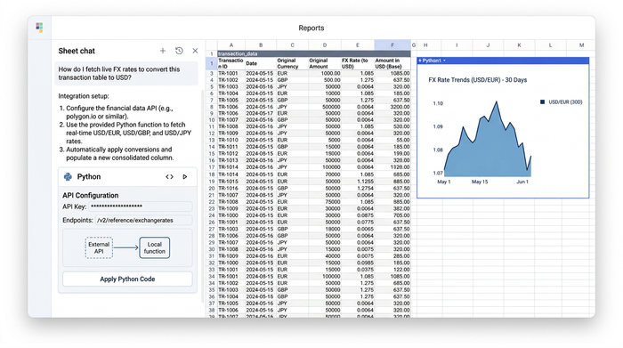The height and width of the screenshot is (348, 623).
Task: Click the transaction_data table title bar
Action: [314, 53]
